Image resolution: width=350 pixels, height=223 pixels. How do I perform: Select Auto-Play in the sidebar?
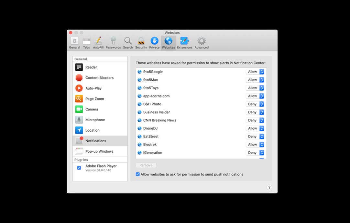(x=100, y=88)
